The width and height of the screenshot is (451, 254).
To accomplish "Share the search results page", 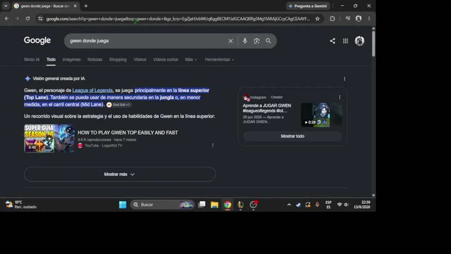I will pos(332,41).
